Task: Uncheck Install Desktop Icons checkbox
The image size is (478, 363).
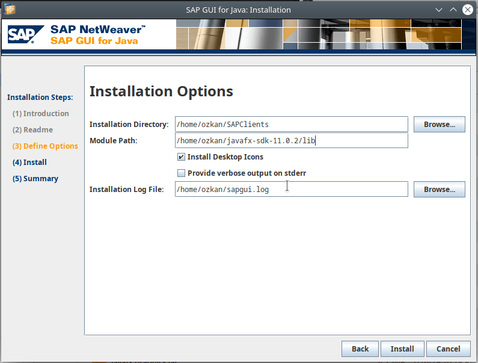Action: pyautogui.click(x=181, y=157)
